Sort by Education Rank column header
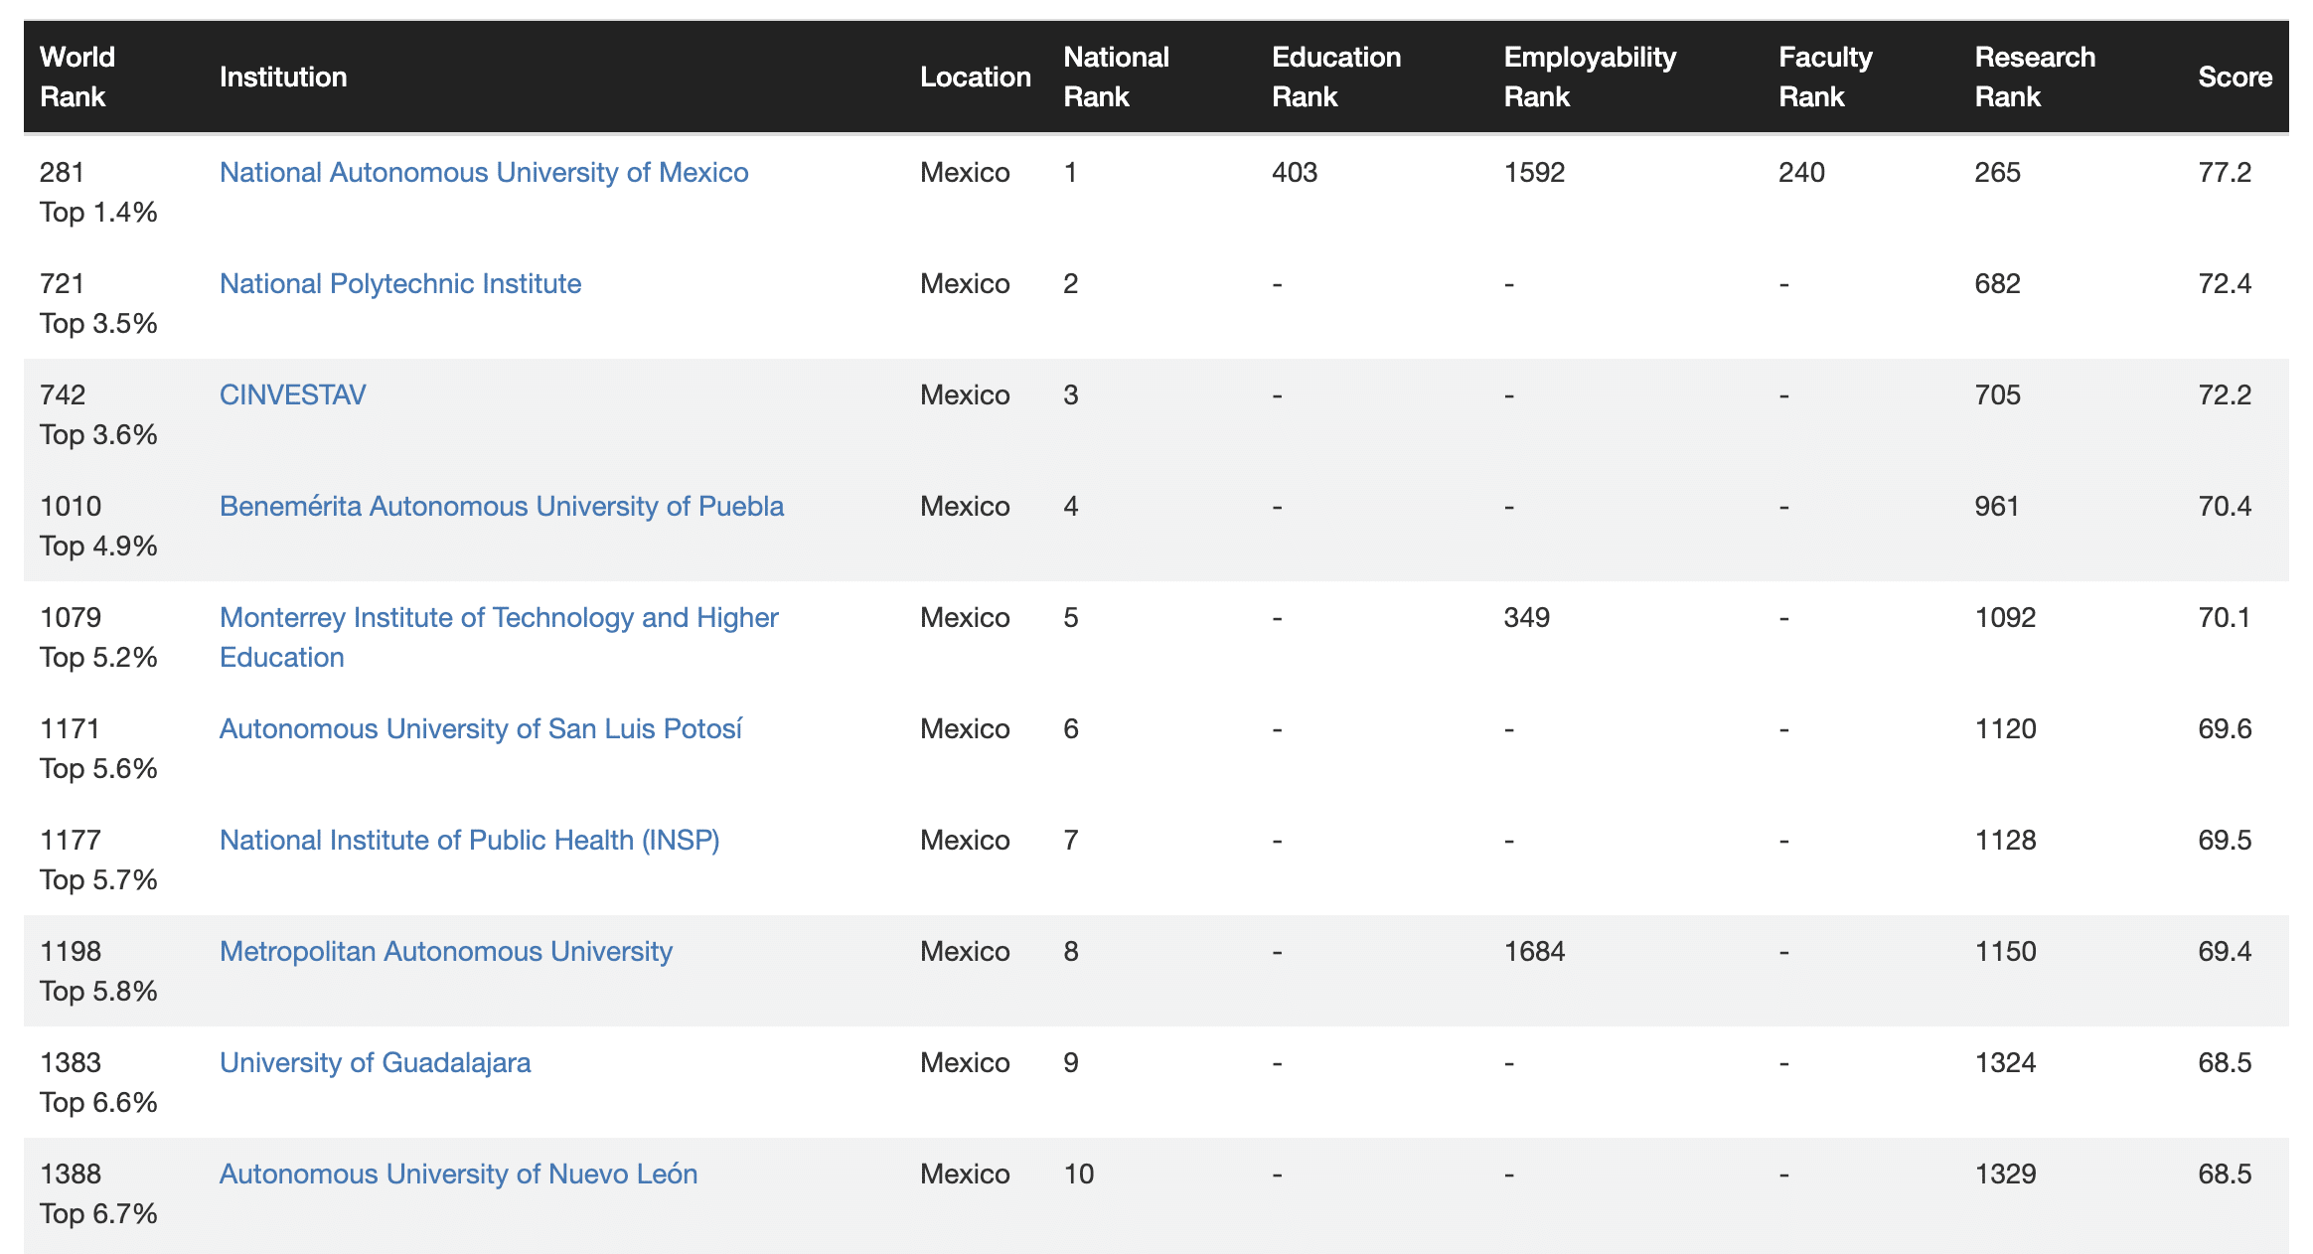 tap(1336, 77)
